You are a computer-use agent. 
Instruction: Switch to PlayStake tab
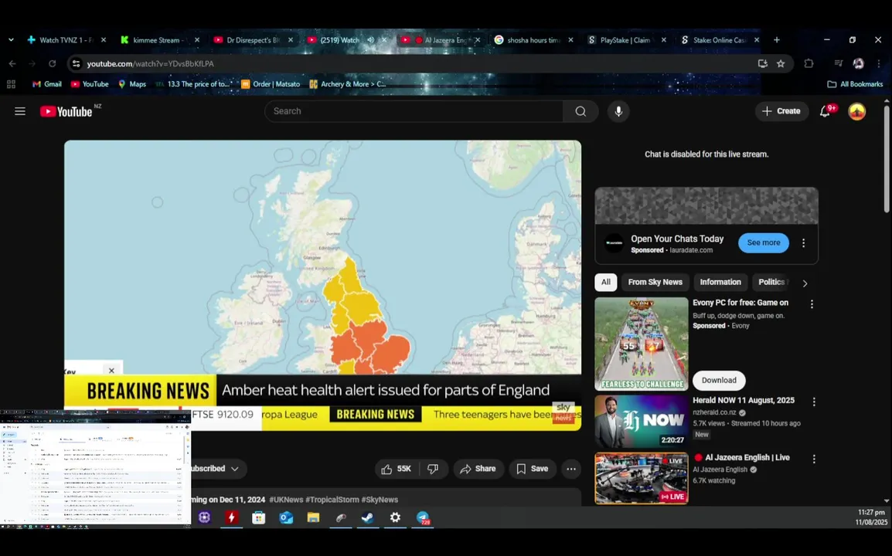[627, 40]
